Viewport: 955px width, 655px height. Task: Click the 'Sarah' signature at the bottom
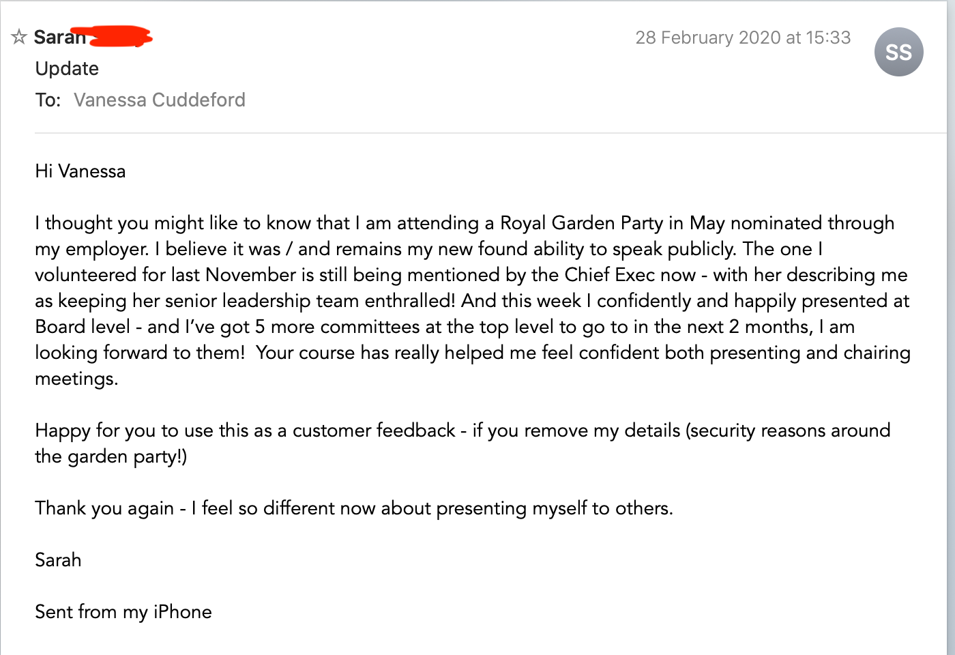click(58, 559)
